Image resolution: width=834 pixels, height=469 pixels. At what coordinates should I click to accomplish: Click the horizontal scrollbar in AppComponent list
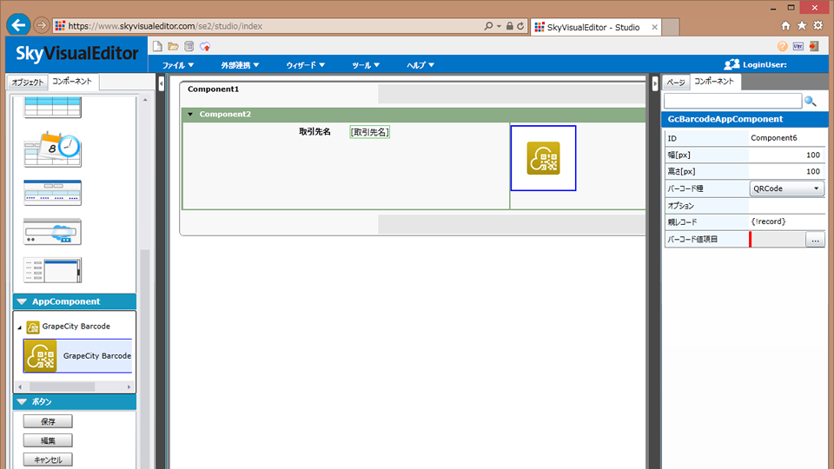[63, 386]
